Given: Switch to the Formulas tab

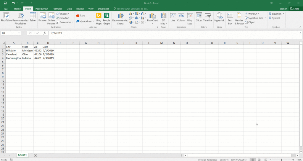Looking at the screenshot, I should [57, 9].
